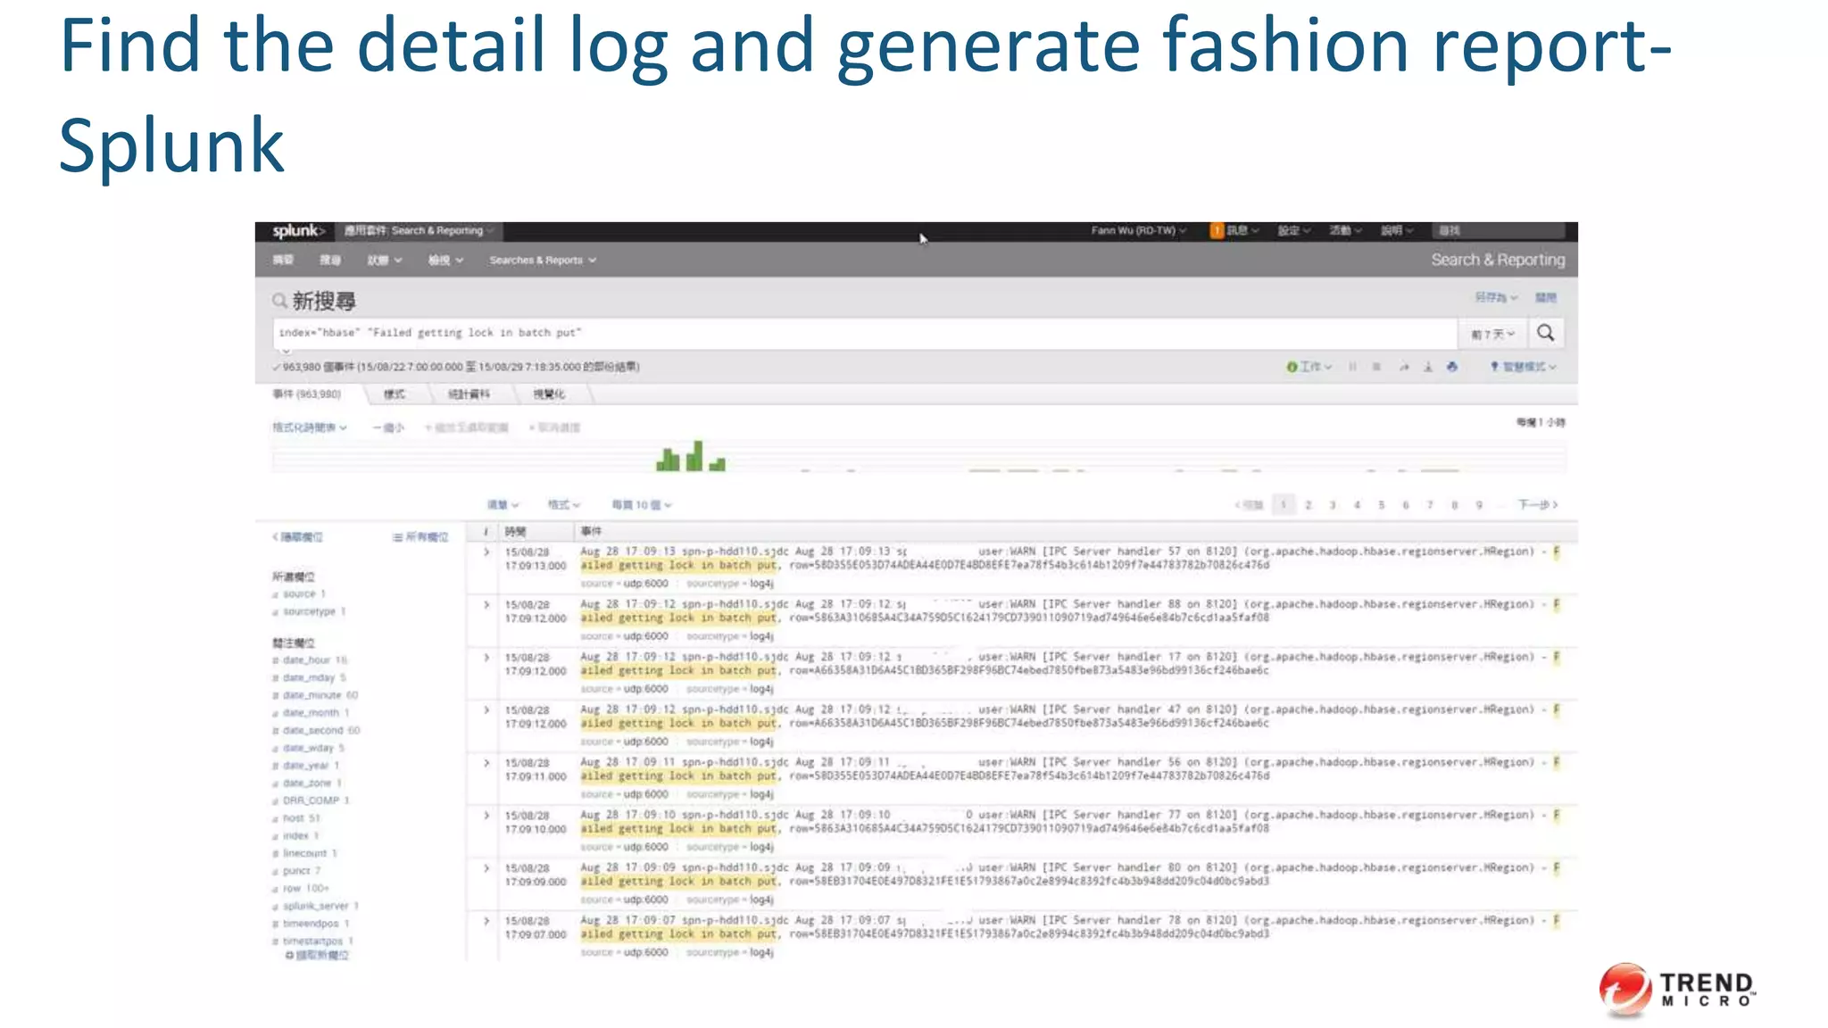Expand event at 17:09:09.000
Viewport: 1828px width, 1028px height.
[486, 868]
